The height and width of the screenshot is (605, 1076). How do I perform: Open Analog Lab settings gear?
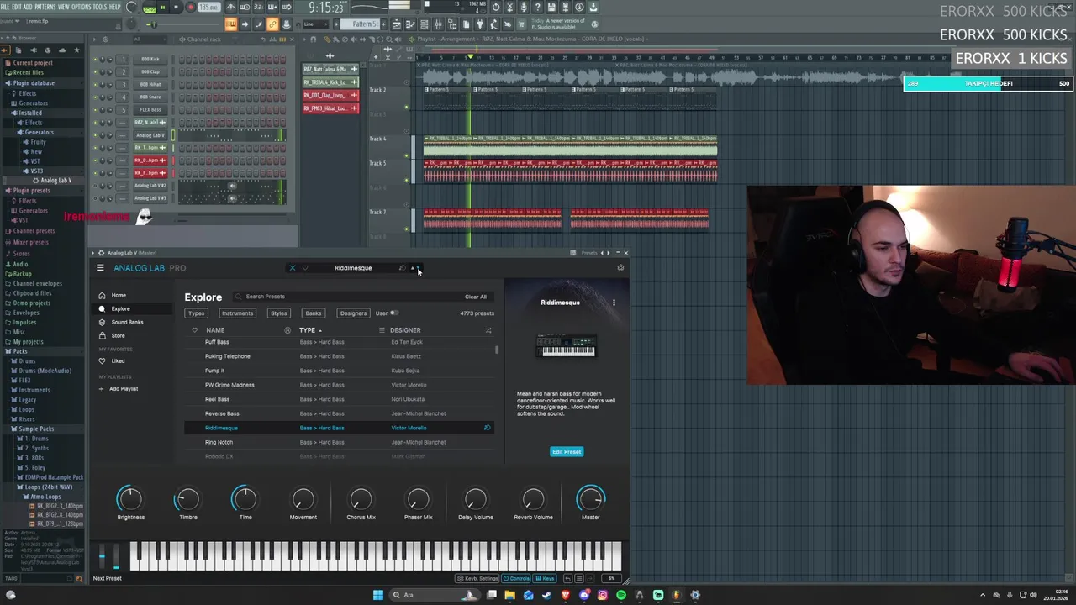620,268
